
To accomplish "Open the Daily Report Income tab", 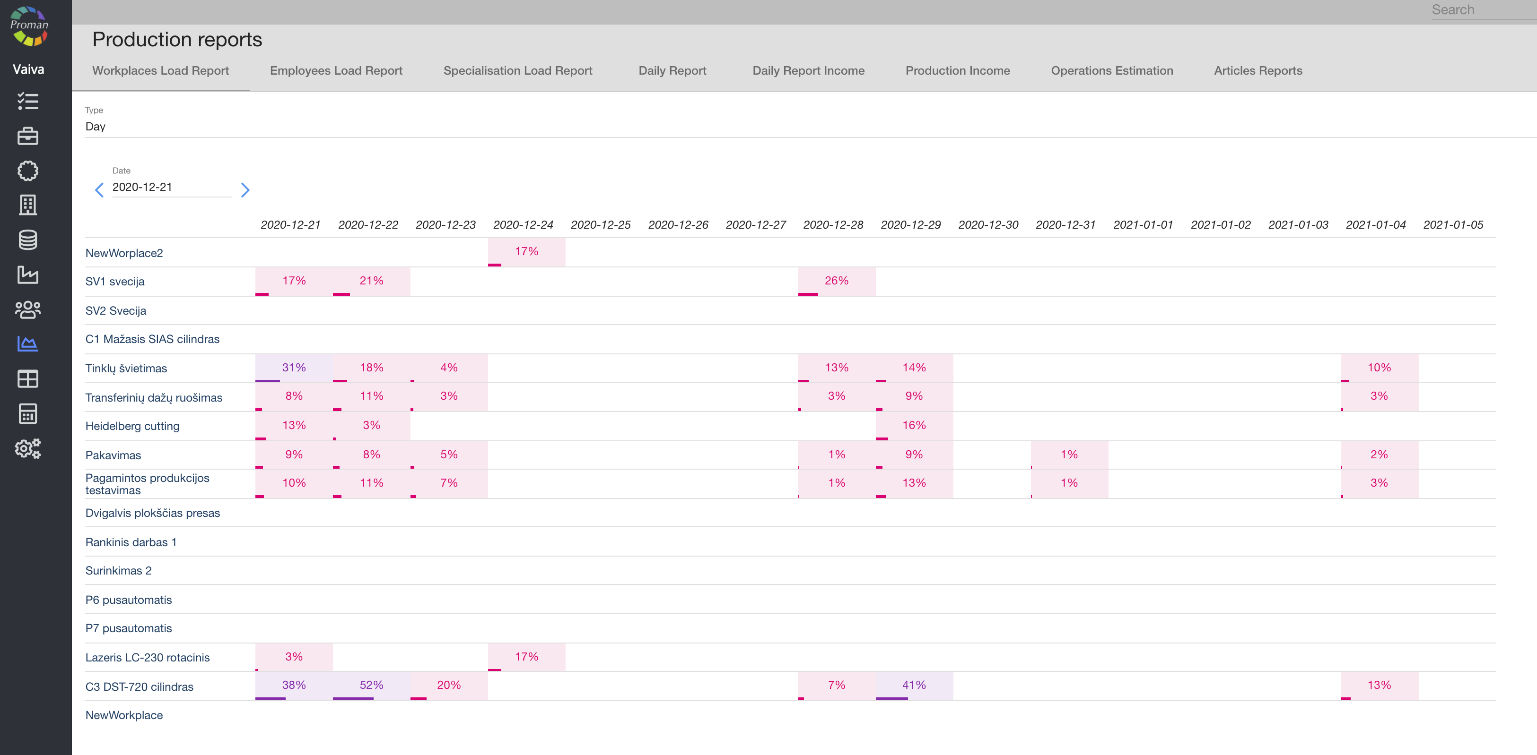I will pos(808,71).
